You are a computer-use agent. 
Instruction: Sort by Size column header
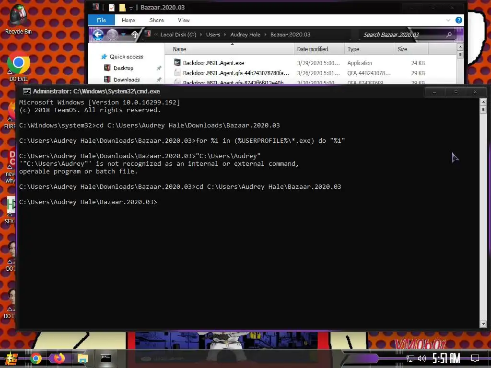pos(411,49)
